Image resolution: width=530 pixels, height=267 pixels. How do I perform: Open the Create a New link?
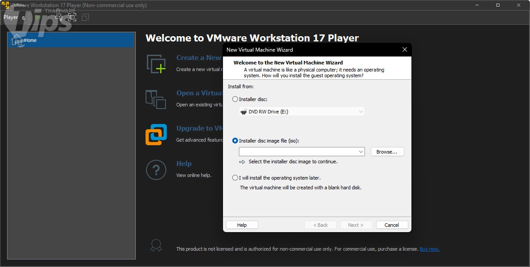pyautogui.click(x=198, y=58)
